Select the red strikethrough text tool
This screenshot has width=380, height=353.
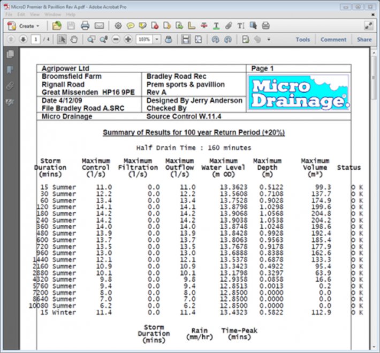[204, 26]
